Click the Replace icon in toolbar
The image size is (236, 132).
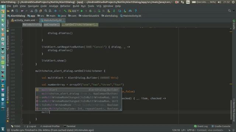[x=50, y=11]
